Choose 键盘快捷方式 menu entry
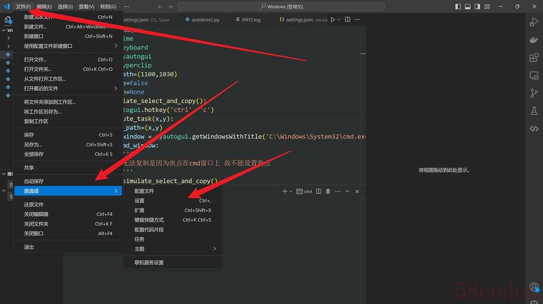 [173, 220]
